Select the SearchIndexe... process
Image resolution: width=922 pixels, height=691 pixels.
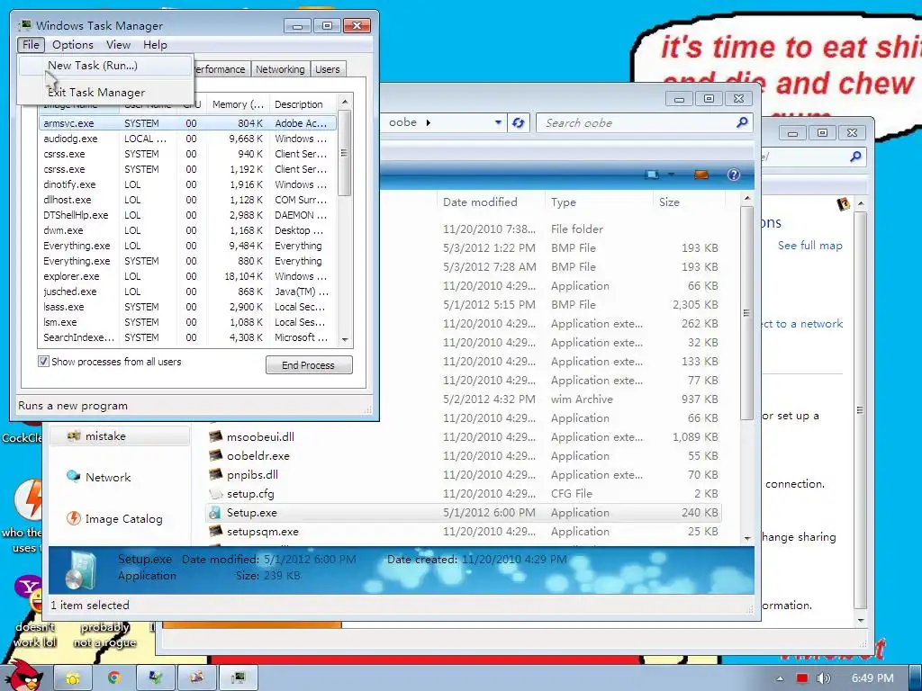point(187,337)
